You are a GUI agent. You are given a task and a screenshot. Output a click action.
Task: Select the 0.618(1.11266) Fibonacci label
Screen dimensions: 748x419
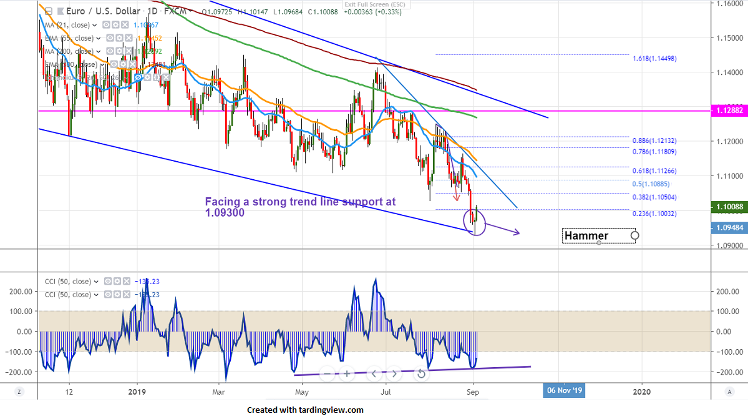tap(654, 171)
